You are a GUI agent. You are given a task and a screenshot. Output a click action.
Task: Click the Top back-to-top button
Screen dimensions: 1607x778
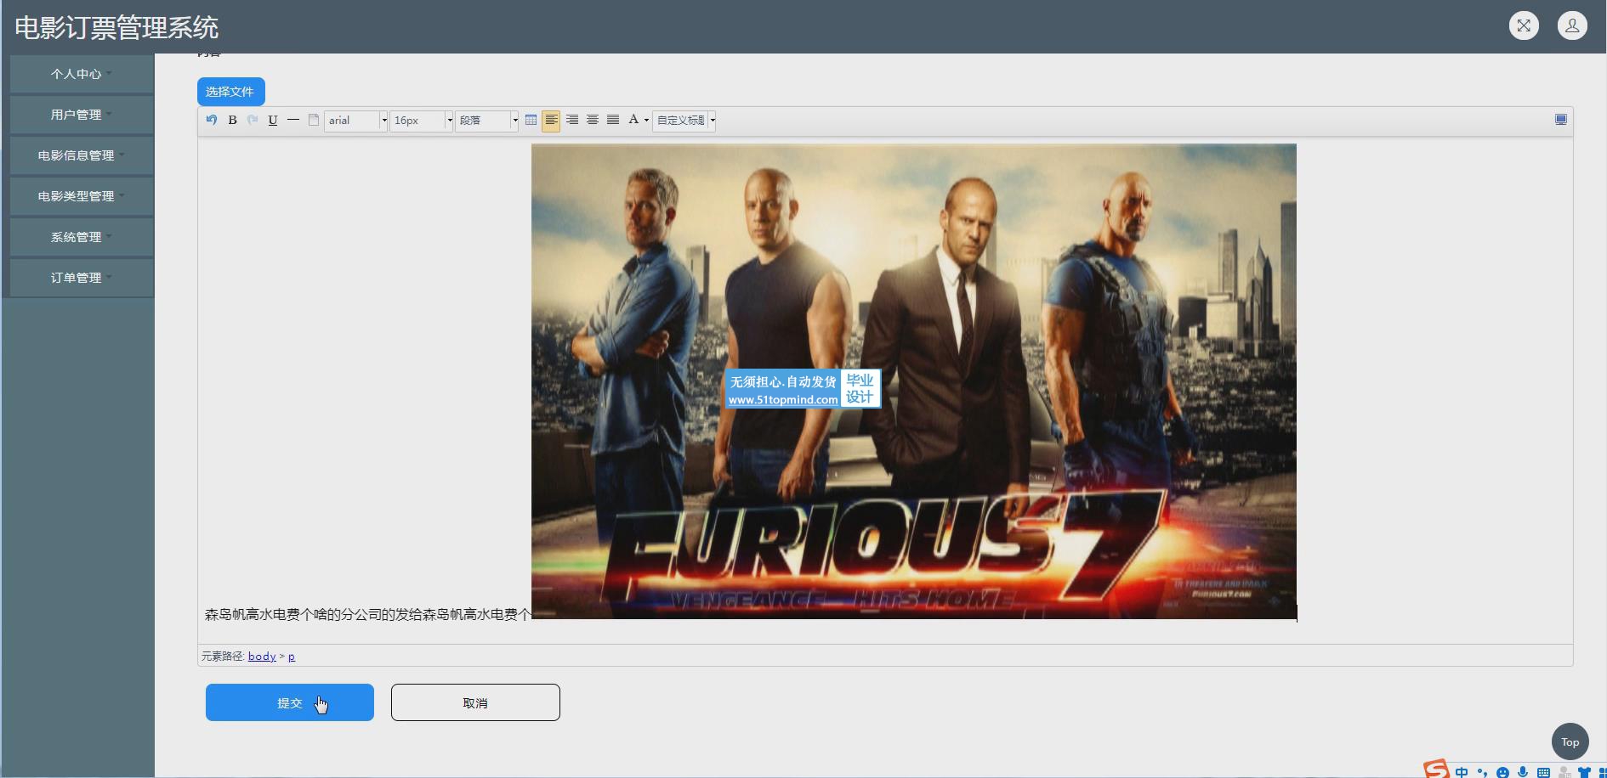coord(1570,741)
